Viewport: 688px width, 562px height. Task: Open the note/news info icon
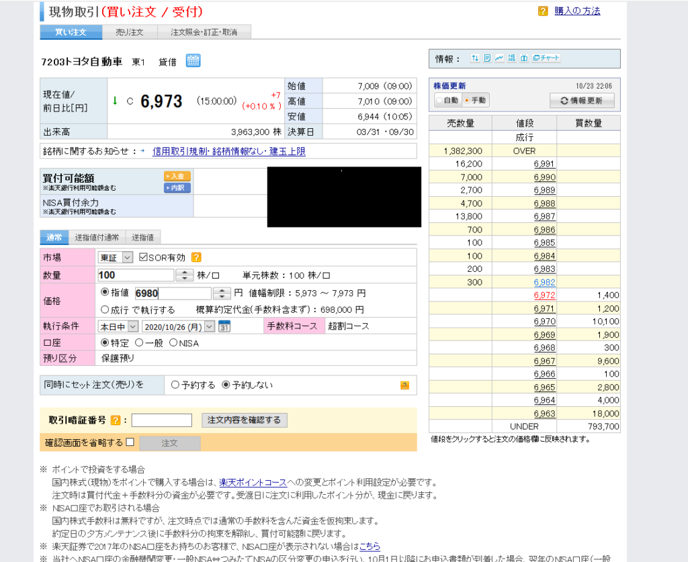click(x=487, y=58)
